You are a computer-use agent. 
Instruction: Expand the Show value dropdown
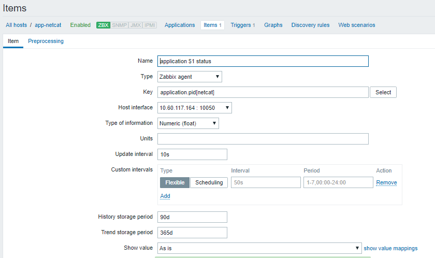[259, 248]
